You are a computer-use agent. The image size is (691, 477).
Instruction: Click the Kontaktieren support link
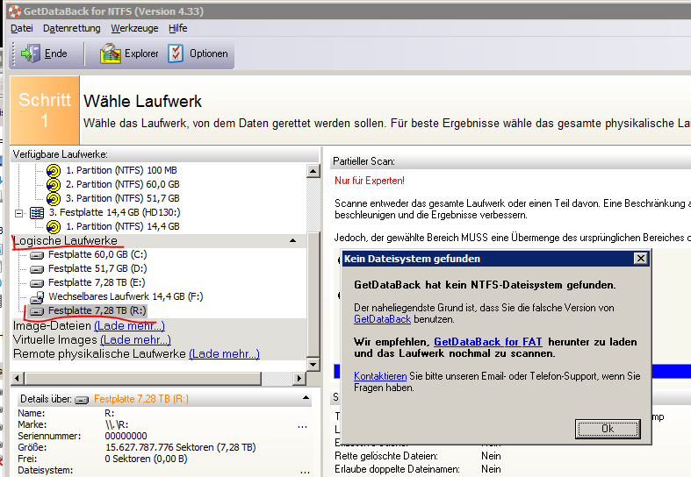point(380,376)
